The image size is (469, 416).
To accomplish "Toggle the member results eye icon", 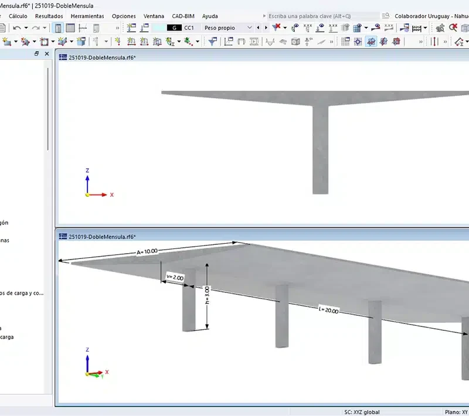I will (x=376, y=28).
